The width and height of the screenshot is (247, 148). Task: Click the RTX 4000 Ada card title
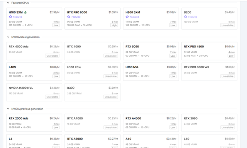(x=19, y=47)
